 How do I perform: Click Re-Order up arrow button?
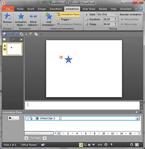(26, 138)
